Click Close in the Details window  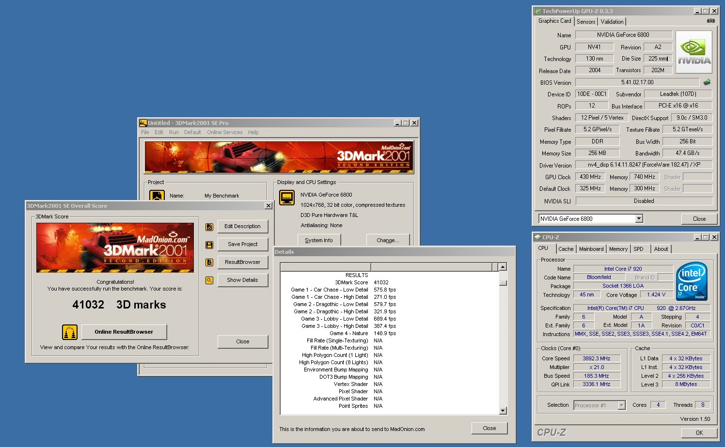pos(489,428)
